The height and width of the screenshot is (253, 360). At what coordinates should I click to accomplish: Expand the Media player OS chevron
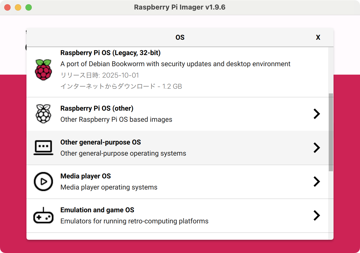pyautogui.click(x=317, y=182)
